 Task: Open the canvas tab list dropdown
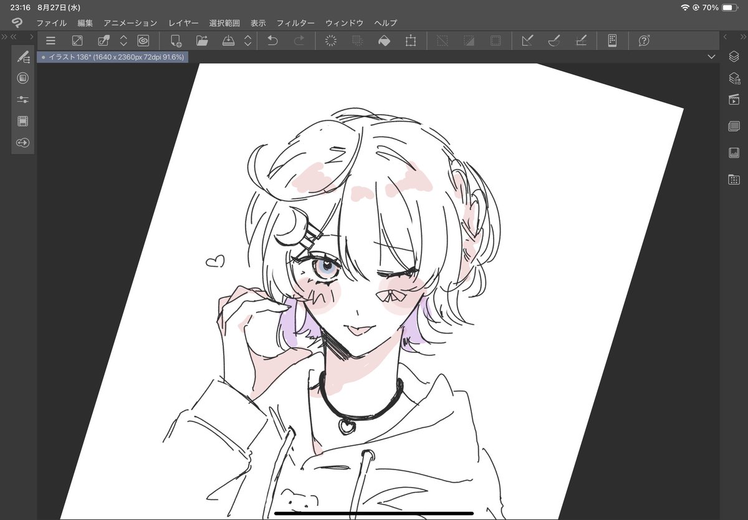711,56
